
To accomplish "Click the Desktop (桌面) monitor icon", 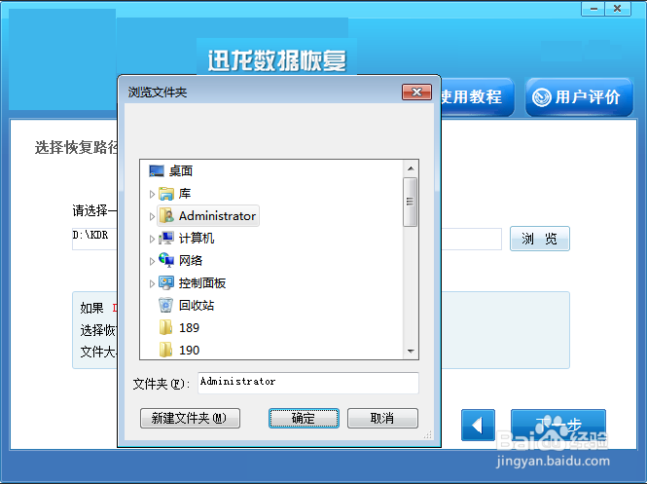I will 157,171.
